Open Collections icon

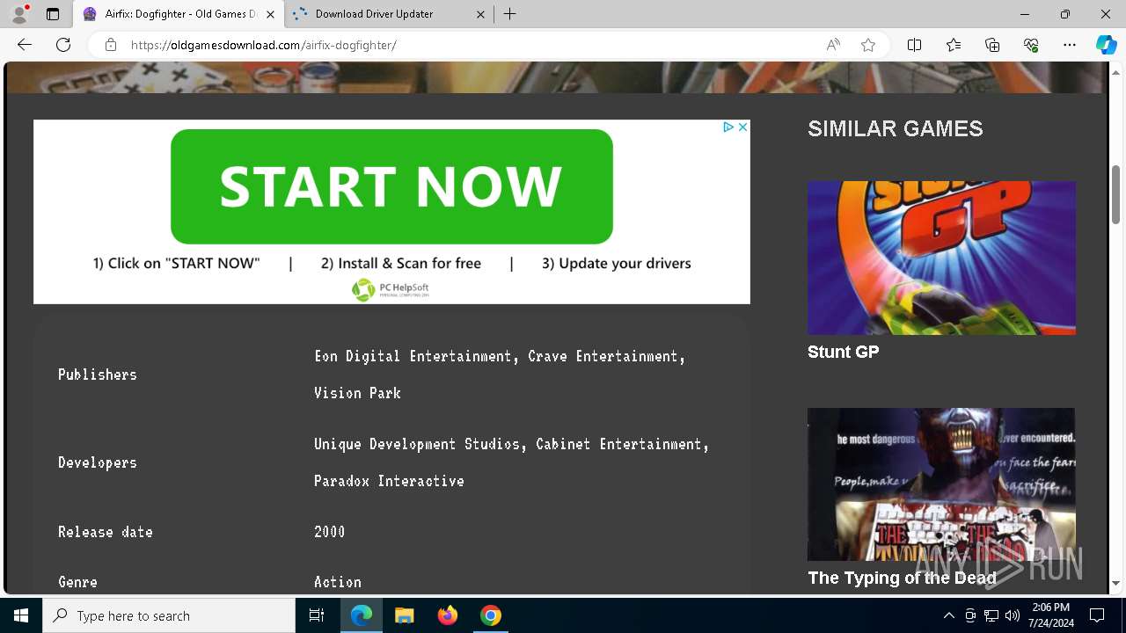[x=992, y=45]
